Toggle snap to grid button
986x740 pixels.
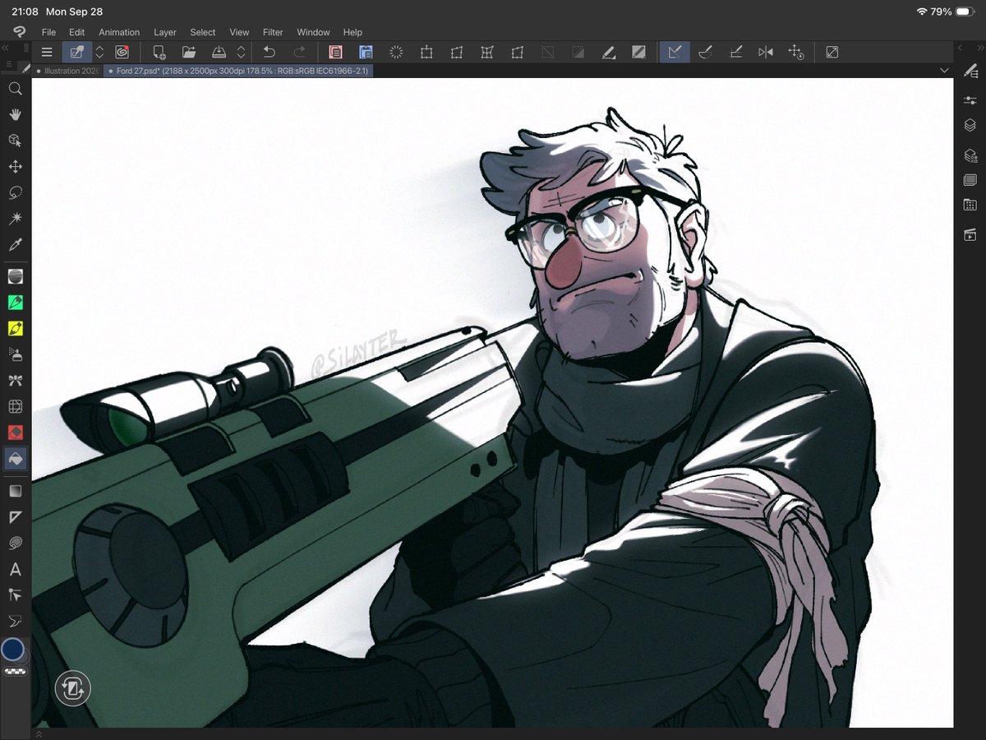[735, 52]
